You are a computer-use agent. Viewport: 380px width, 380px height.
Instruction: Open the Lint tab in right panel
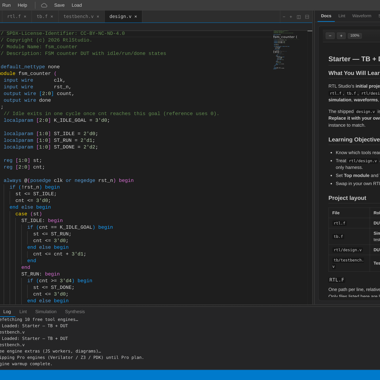[x=342, y=16]
